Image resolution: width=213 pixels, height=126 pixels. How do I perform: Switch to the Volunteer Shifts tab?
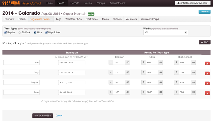tap(73, 19)
